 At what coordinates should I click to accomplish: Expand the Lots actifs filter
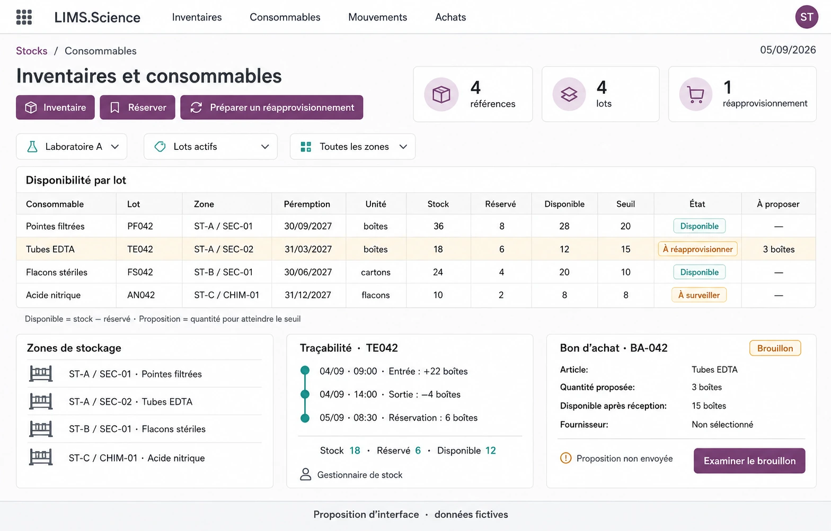211,147
